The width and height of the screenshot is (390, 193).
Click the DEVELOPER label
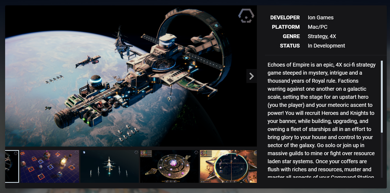tap(285, 17)
